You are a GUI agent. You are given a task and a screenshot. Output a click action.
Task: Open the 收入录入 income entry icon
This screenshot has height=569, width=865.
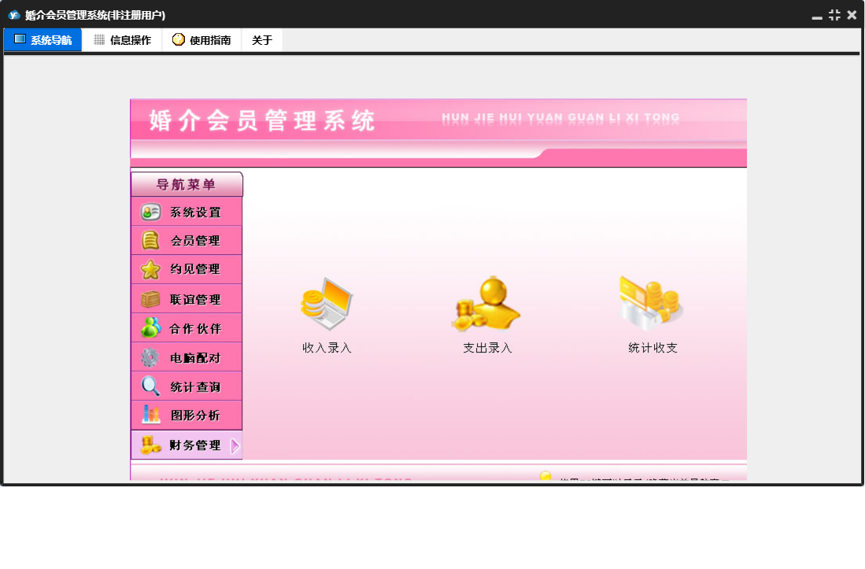point(327,305)
